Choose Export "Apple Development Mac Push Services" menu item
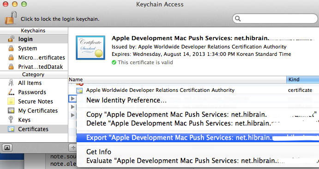The height and width of the screenshot is (169, 319). [x=198, y=138]
